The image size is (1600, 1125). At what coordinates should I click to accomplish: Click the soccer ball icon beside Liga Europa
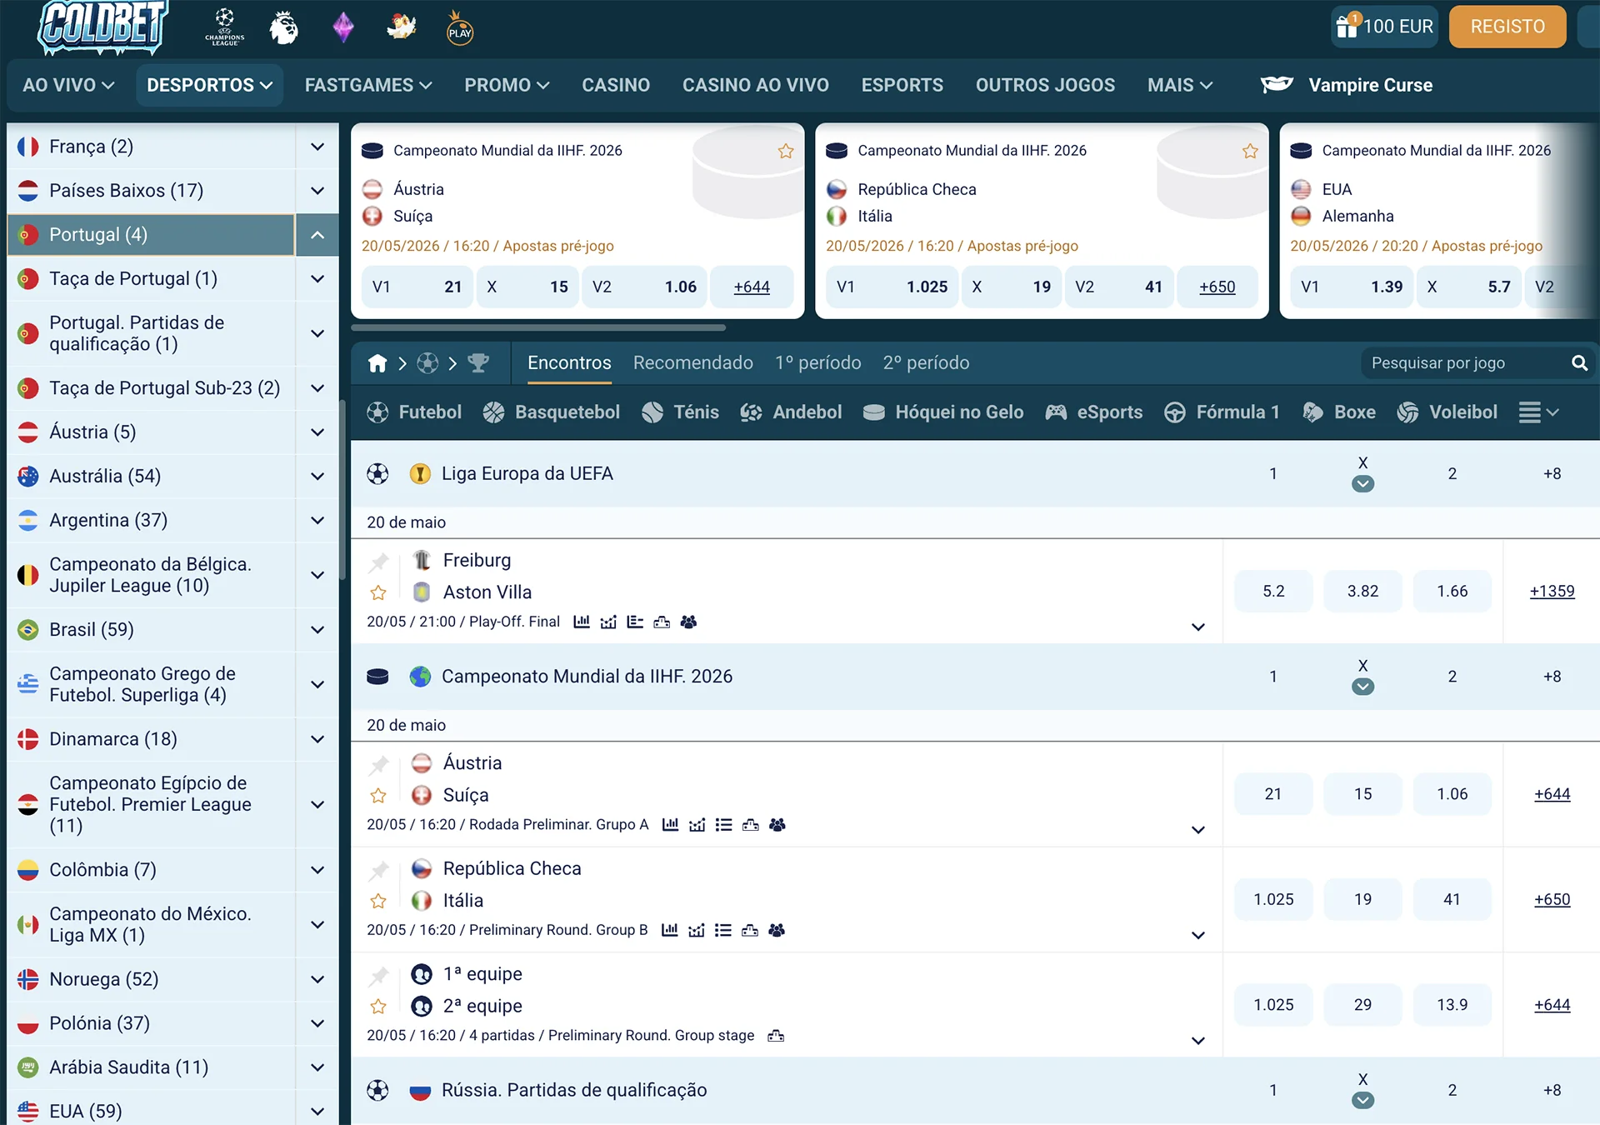tap(377, 474)
